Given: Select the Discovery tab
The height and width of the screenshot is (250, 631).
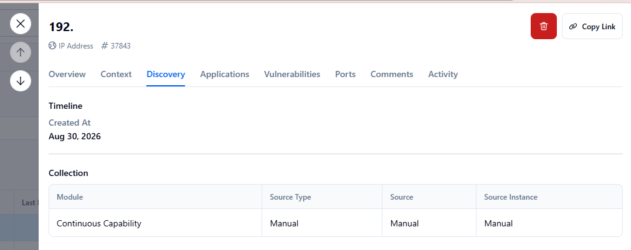Looking at the screenshot, I should pyautogui.click(x=166, y=75).
